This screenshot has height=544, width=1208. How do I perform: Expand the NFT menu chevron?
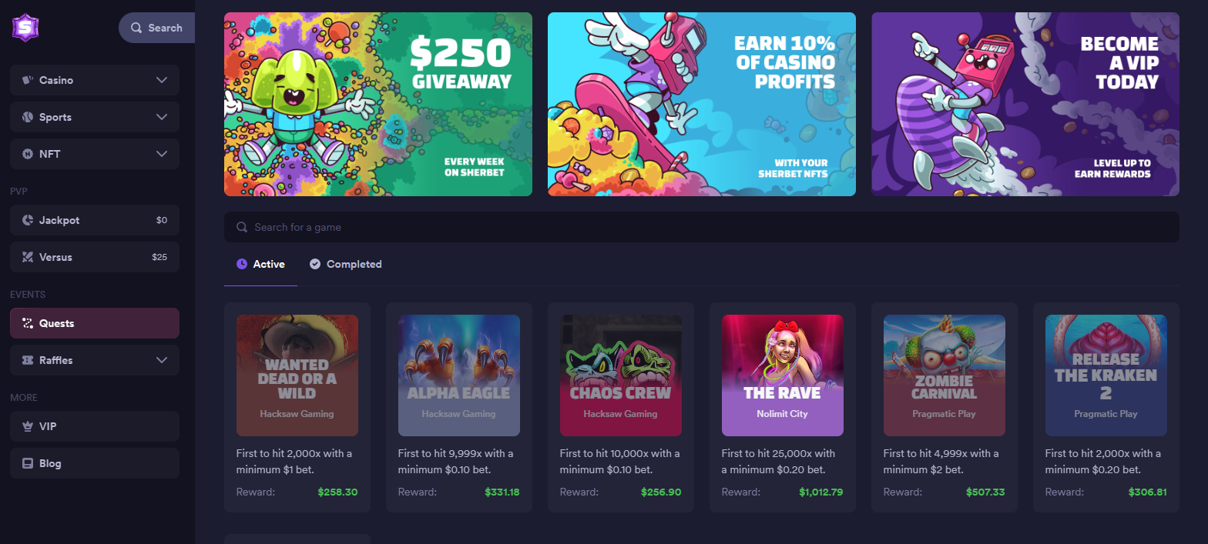[162, 154]
